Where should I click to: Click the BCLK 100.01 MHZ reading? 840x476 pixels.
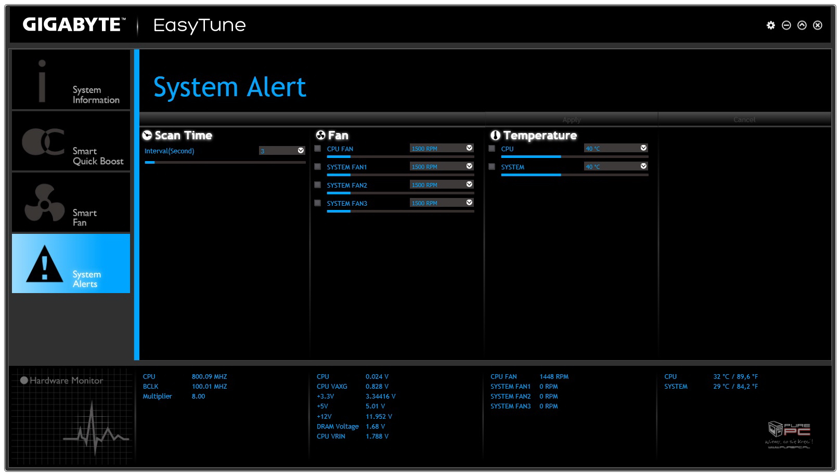(209, 387)
